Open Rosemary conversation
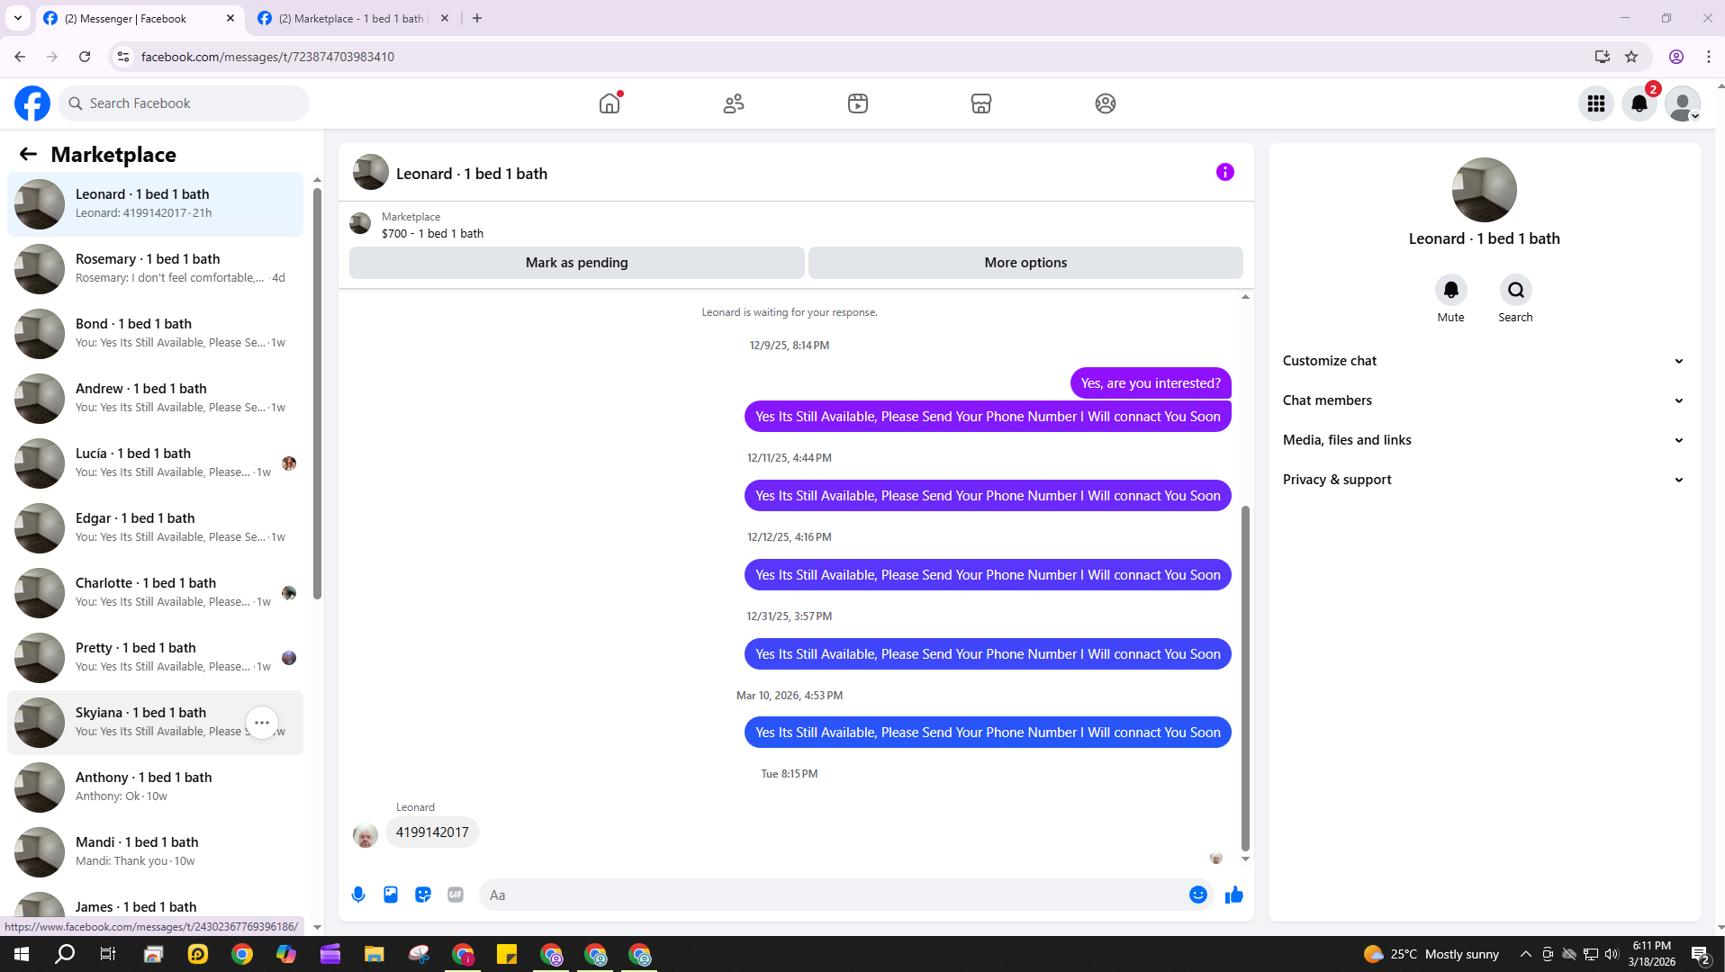Screen dimensions: 1725x972 pos(155,268)
